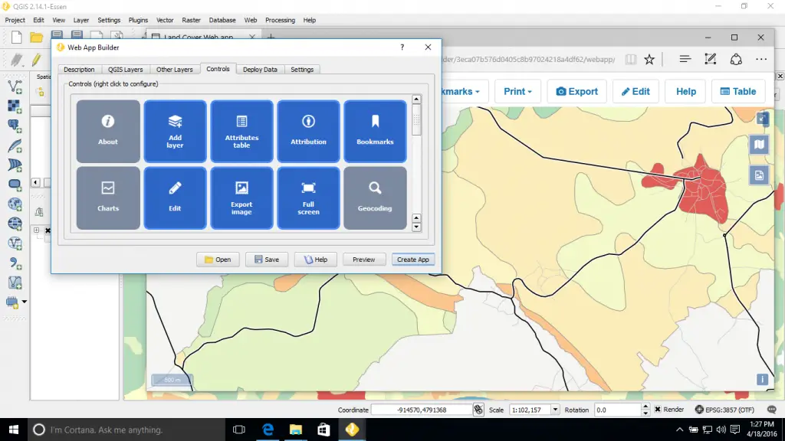Toggle the Full screen control tile
The width and height of the screenshot is (785, 441).
point(308,198)
